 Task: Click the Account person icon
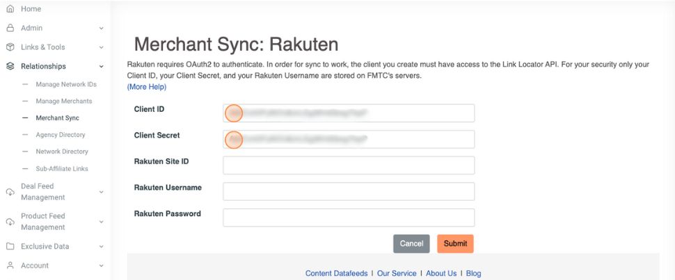point(10,265)
